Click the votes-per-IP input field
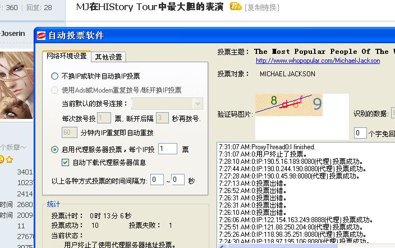The width and height of the screenshot is (395, 248). [167, 149]
